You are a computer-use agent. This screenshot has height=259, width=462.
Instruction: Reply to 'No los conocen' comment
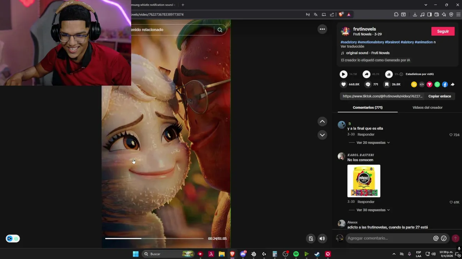pyautogui.click(x=366, y=202)
